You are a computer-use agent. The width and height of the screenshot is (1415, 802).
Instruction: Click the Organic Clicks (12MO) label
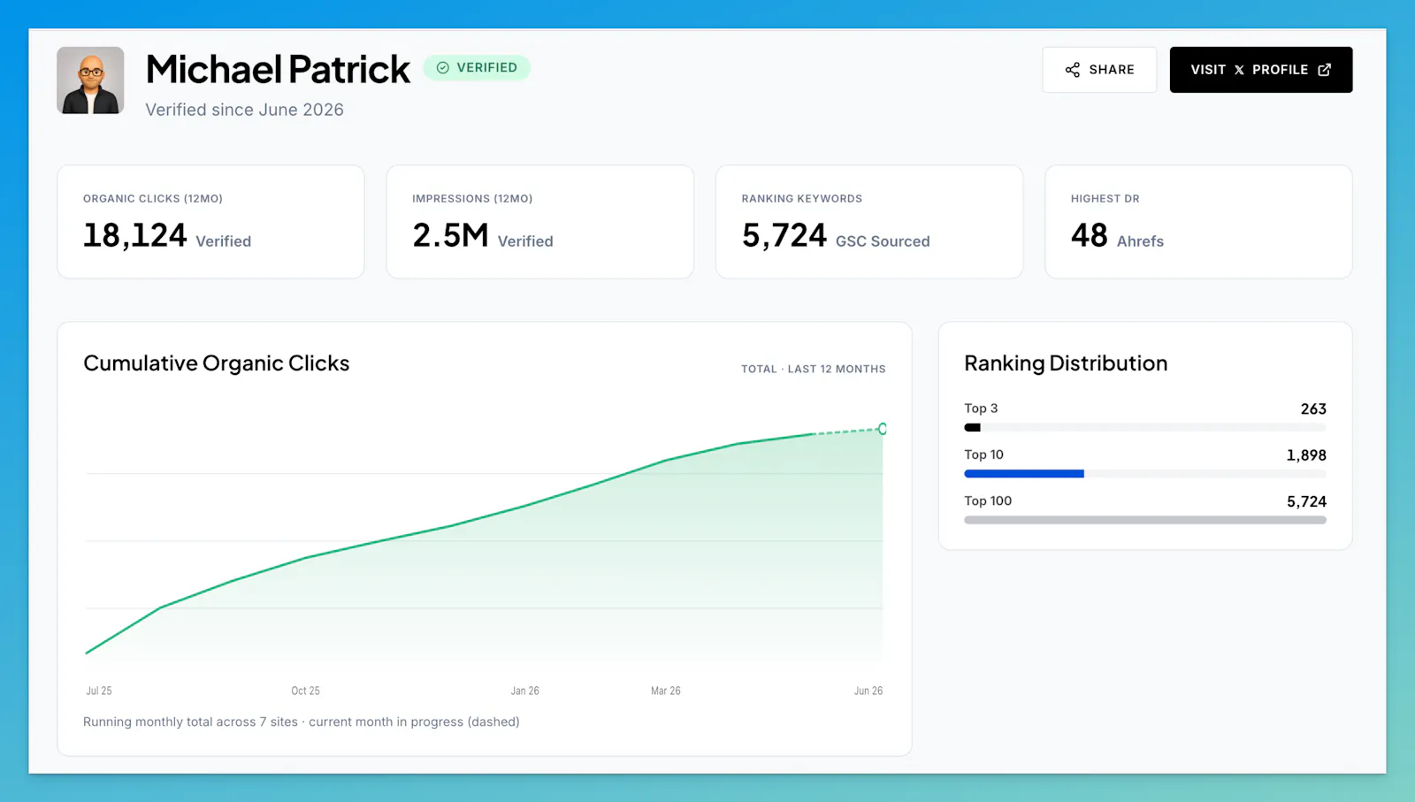coord(153,199)
